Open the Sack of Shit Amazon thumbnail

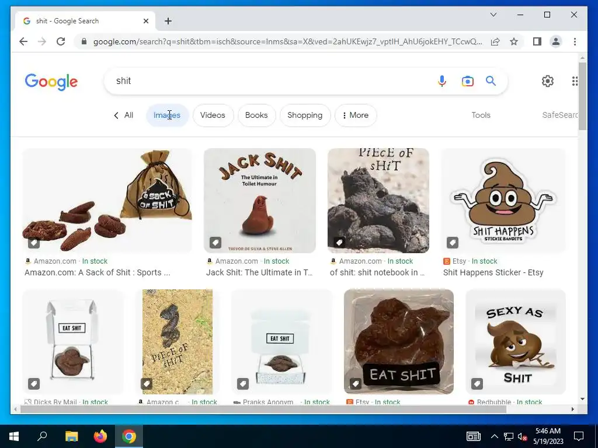tap(107, 201)
